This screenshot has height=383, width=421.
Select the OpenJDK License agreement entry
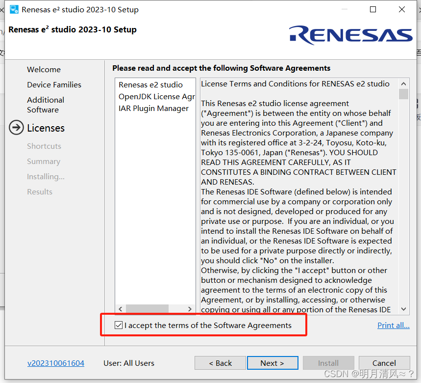click(156, 97)
